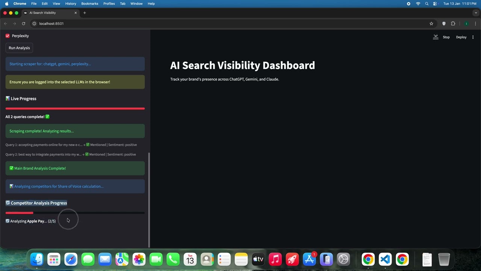Viewport: 481px width, 271px height.
Task: Expand the tab search dropdown arrow
Action: 476,13
